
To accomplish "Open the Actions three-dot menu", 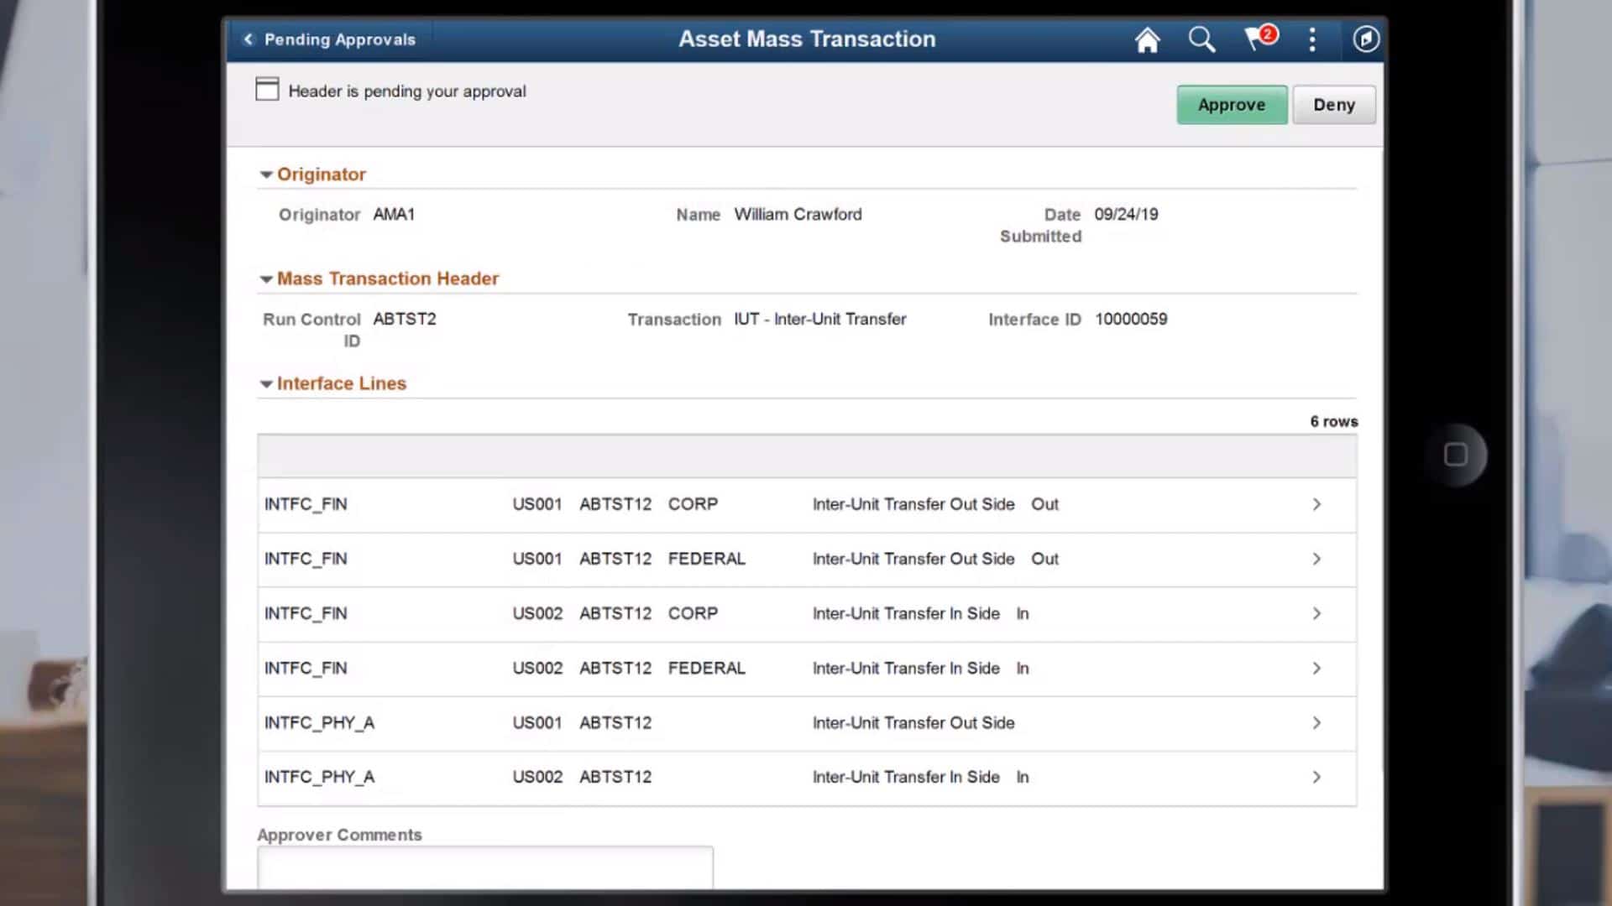I will (1311, 39).
